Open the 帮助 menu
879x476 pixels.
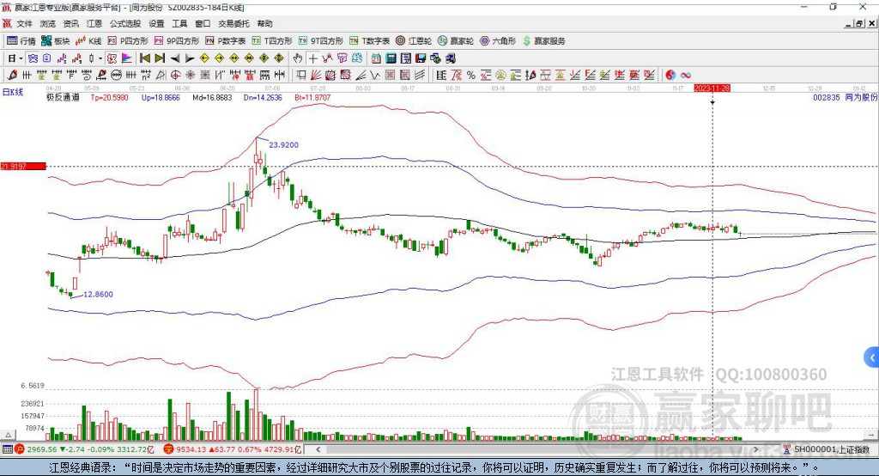(x=264, y=23)
